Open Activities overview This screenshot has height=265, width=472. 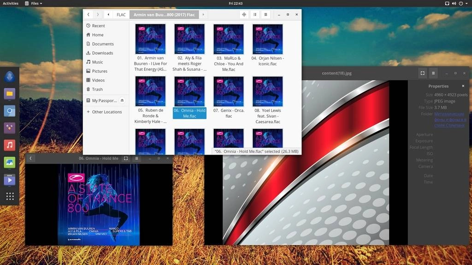11,3
